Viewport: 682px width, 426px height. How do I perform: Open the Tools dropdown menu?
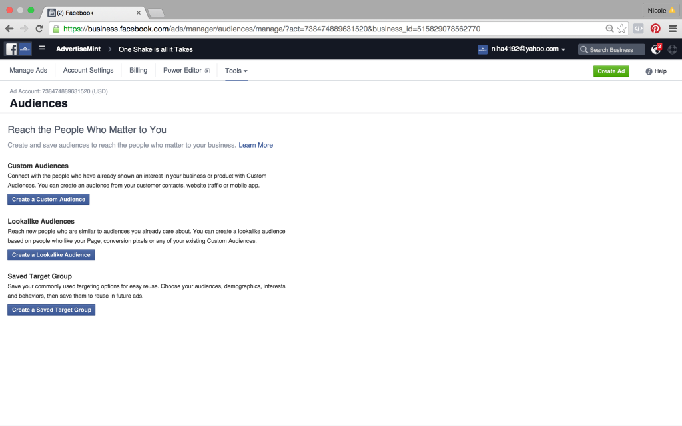click(x=236, y=70)
